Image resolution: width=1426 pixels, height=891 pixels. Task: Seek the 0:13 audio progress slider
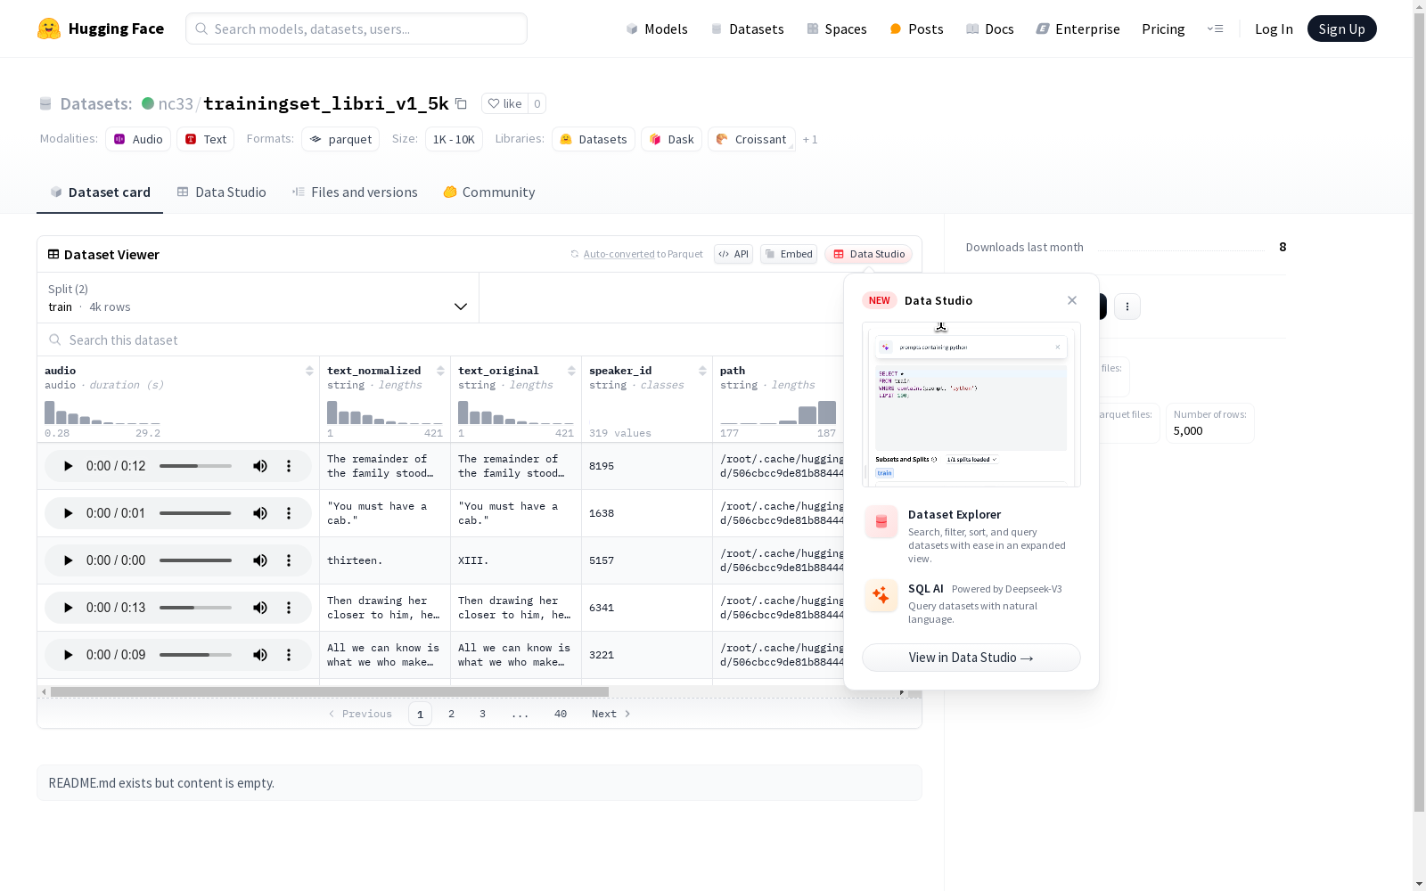(195, 608)
